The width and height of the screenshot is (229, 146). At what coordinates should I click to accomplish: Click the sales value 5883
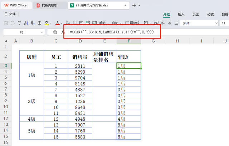click(x=80, y=137)
